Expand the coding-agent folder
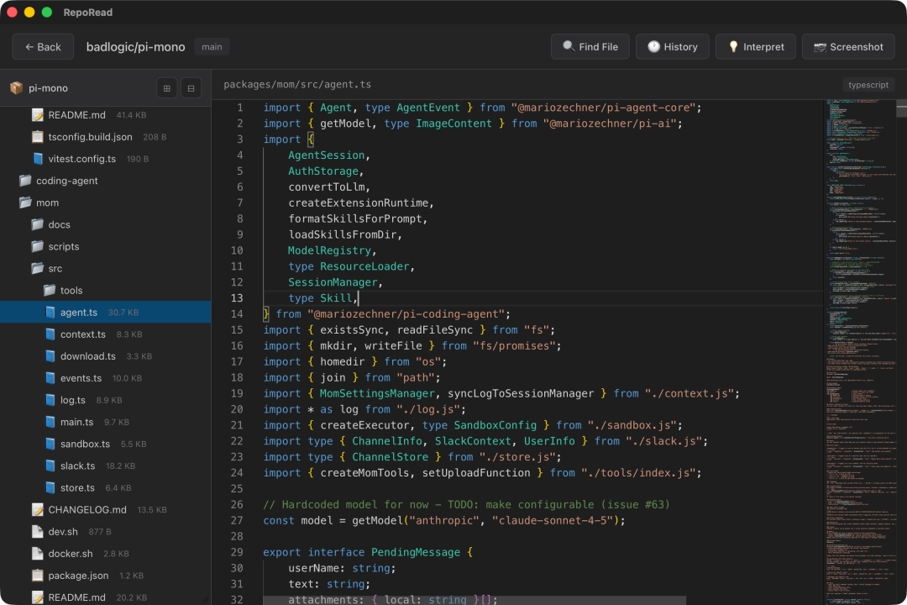The height and width of the screenshot is (605, 907). (105, 181)
